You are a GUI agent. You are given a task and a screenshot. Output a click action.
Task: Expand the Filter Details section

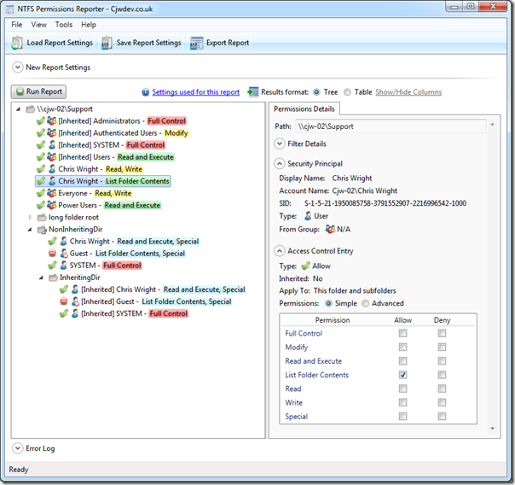pos(279,143)
